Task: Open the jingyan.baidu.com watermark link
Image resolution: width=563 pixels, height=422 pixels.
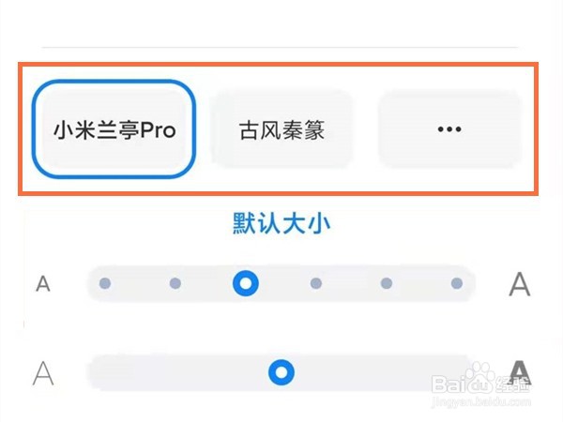Action: (x=480, y=402)
